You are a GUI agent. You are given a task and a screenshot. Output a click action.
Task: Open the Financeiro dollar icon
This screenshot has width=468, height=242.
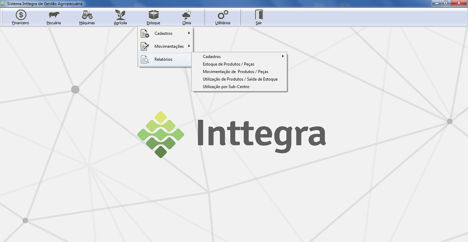tap(21, 15)
